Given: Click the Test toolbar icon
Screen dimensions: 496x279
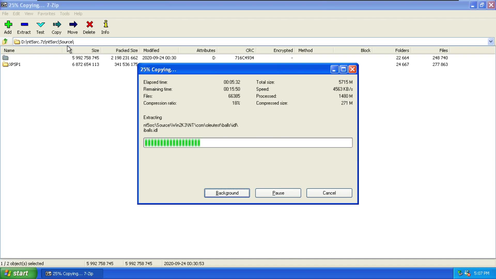Looking at the screenshot, I should (x=40, y=27).
